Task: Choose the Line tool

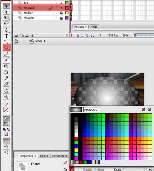Action: [6, 42]
